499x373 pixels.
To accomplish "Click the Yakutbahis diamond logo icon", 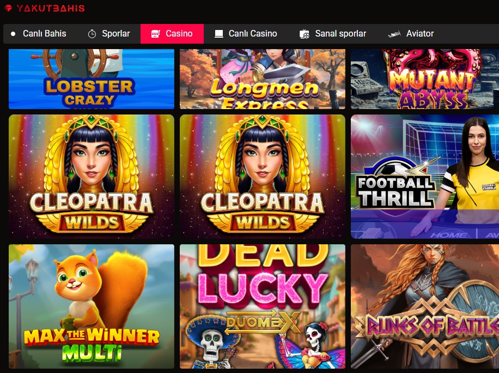I will pos(9,8).
